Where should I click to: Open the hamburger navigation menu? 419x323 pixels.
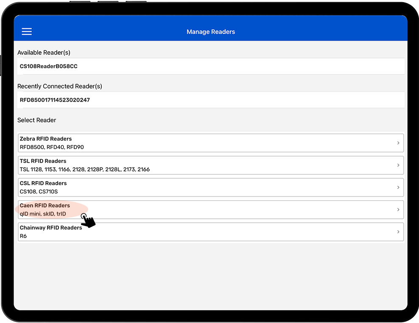coord(27,32)
